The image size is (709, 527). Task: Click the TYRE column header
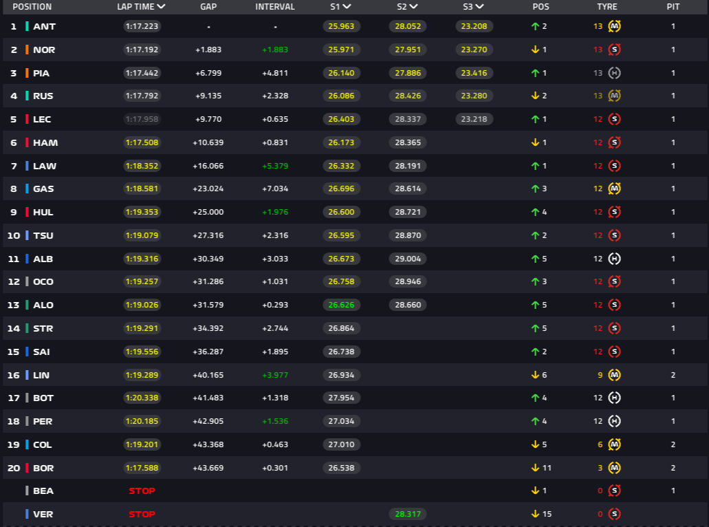[607, 7]
